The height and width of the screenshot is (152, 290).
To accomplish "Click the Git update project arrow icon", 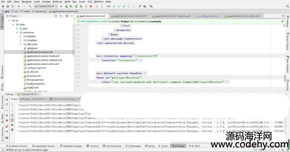I will point(114,6).
